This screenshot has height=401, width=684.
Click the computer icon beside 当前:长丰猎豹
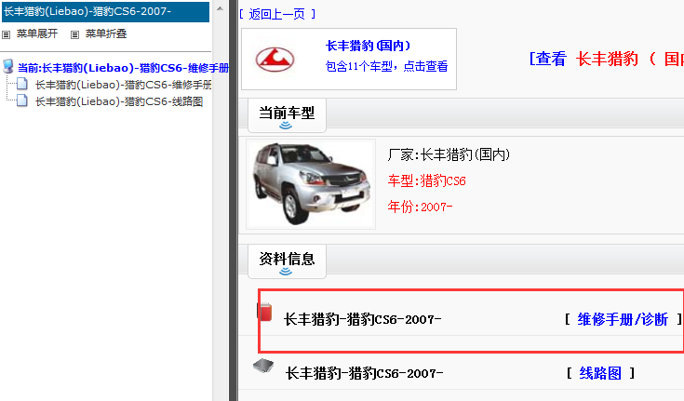[x=7, y=66]
